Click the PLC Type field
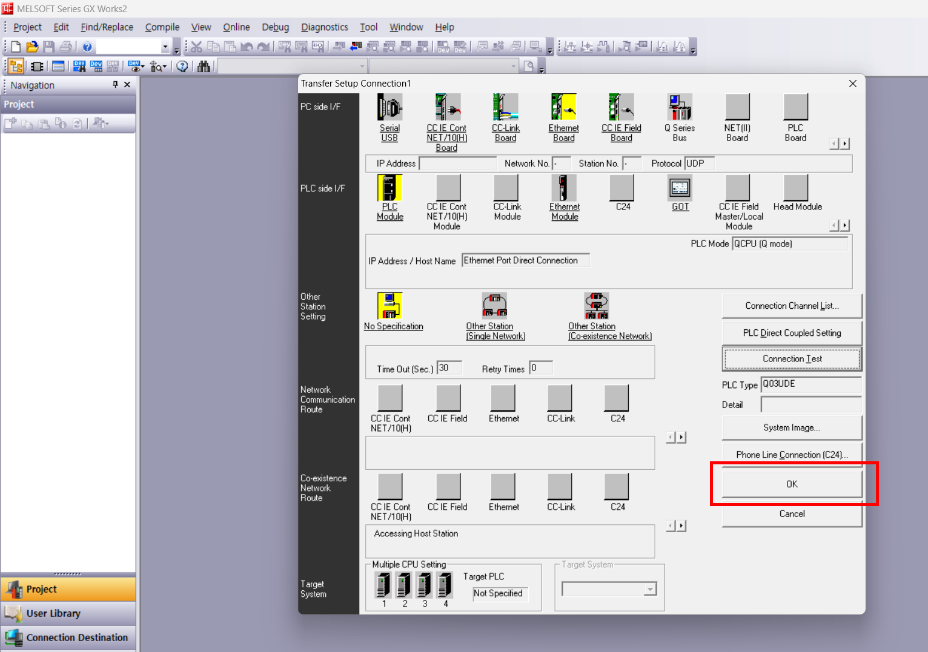Image resolution: width=928 pixels, height=652 pixels. pyautogui.click(x=811, y=384)
